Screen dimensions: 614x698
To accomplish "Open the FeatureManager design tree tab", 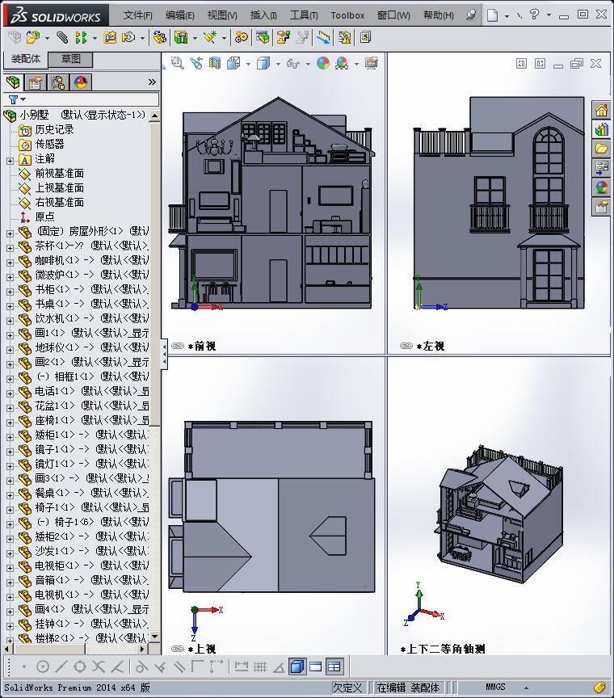I will click(14, 82).
